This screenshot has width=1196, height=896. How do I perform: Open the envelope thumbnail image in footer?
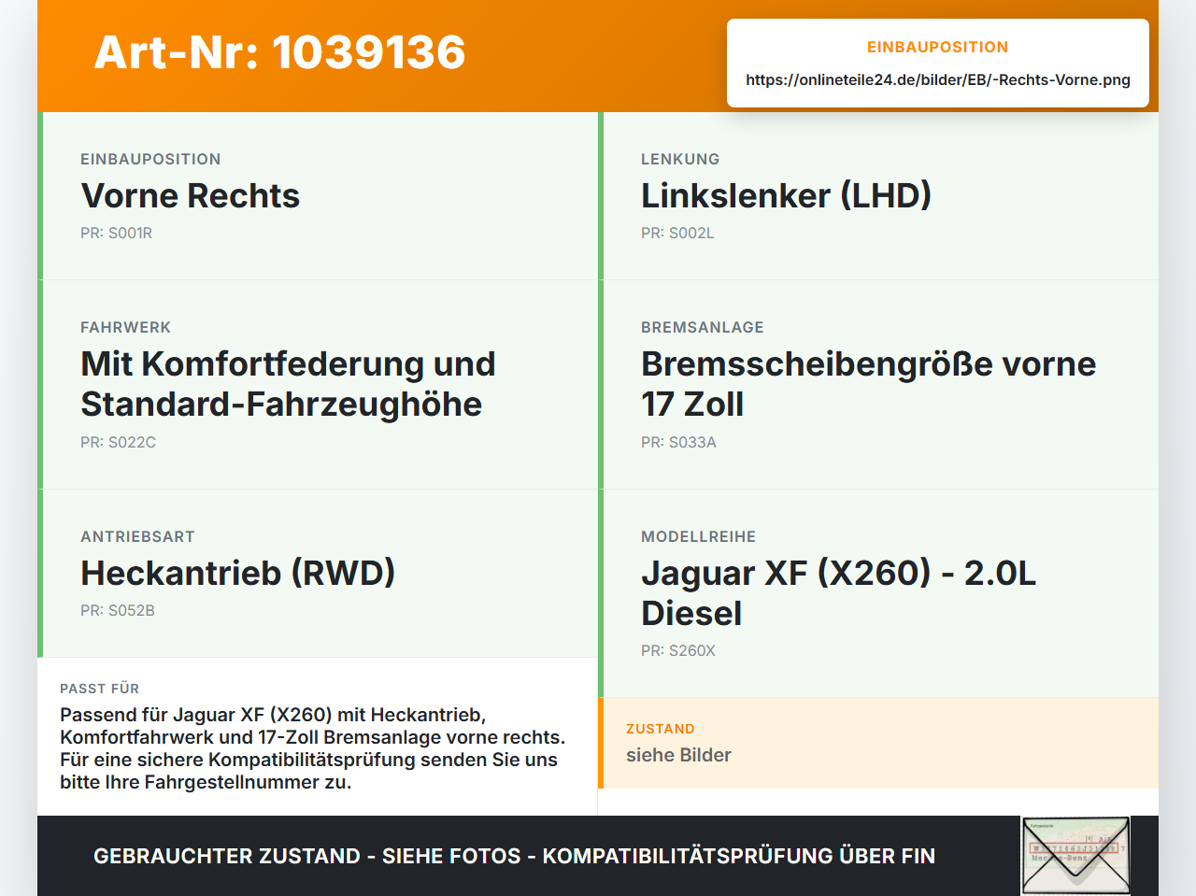tap(1075, 856)
